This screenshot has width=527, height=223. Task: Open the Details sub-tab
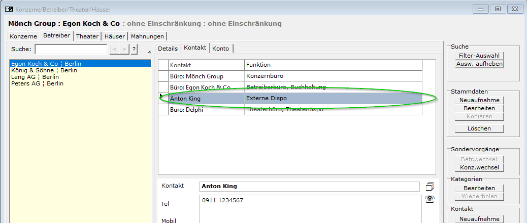(168, 49)
